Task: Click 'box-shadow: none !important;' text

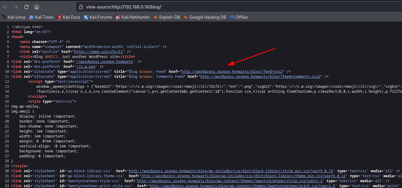Action: click(49, 126)
